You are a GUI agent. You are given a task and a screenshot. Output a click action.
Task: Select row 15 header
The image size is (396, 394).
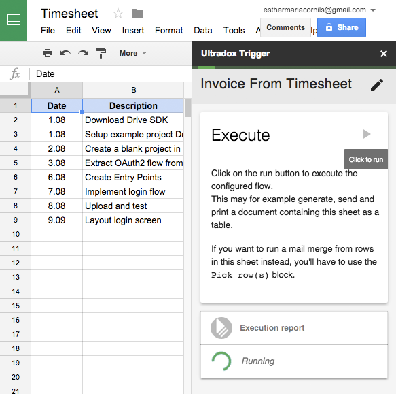coord(16,306)
